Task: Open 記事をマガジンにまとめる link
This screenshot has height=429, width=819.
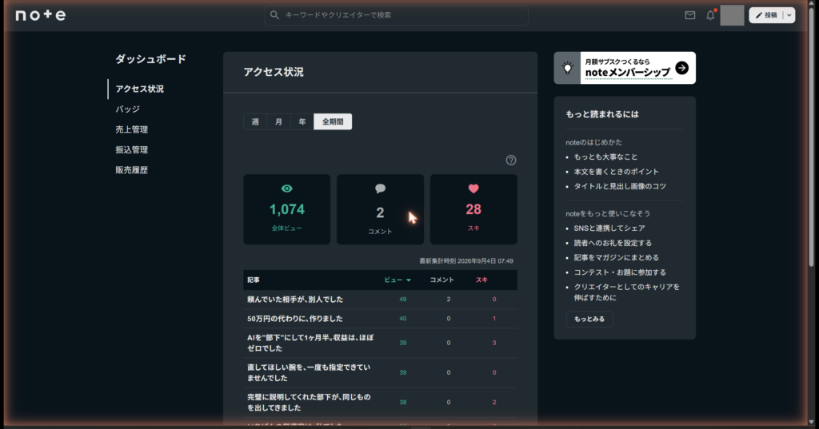Action: (617, 258)
